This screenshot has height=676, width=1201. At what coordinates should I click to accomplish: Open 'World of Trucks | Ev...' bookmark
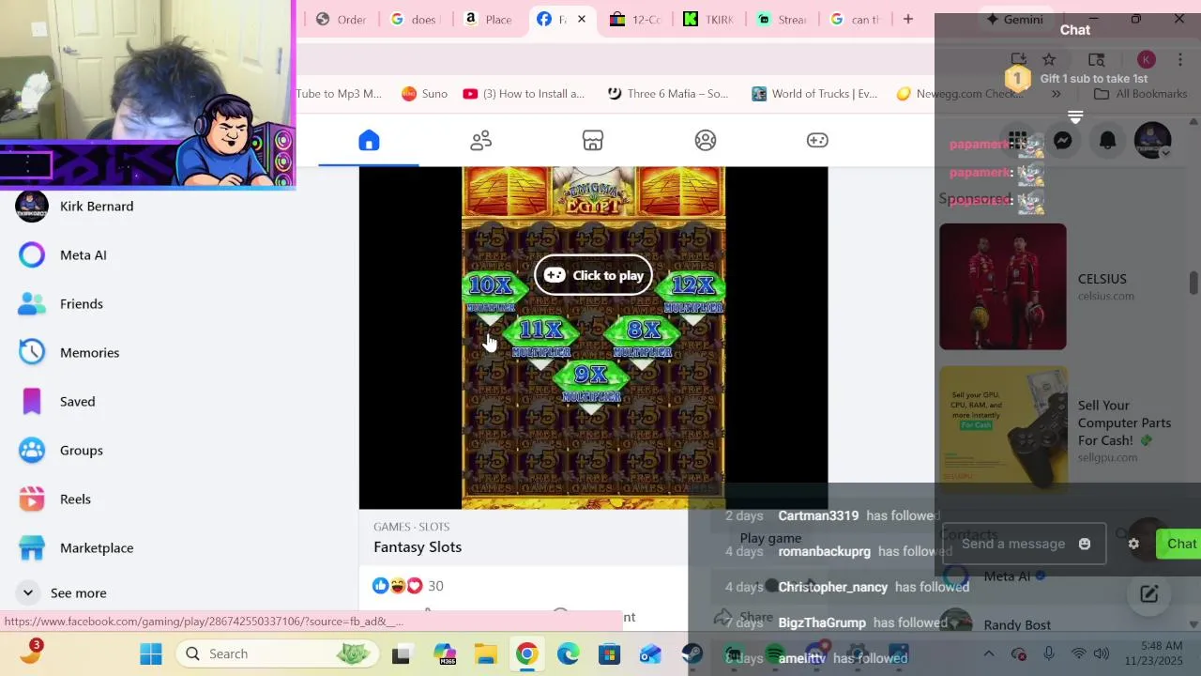click(x=814, y=94)
